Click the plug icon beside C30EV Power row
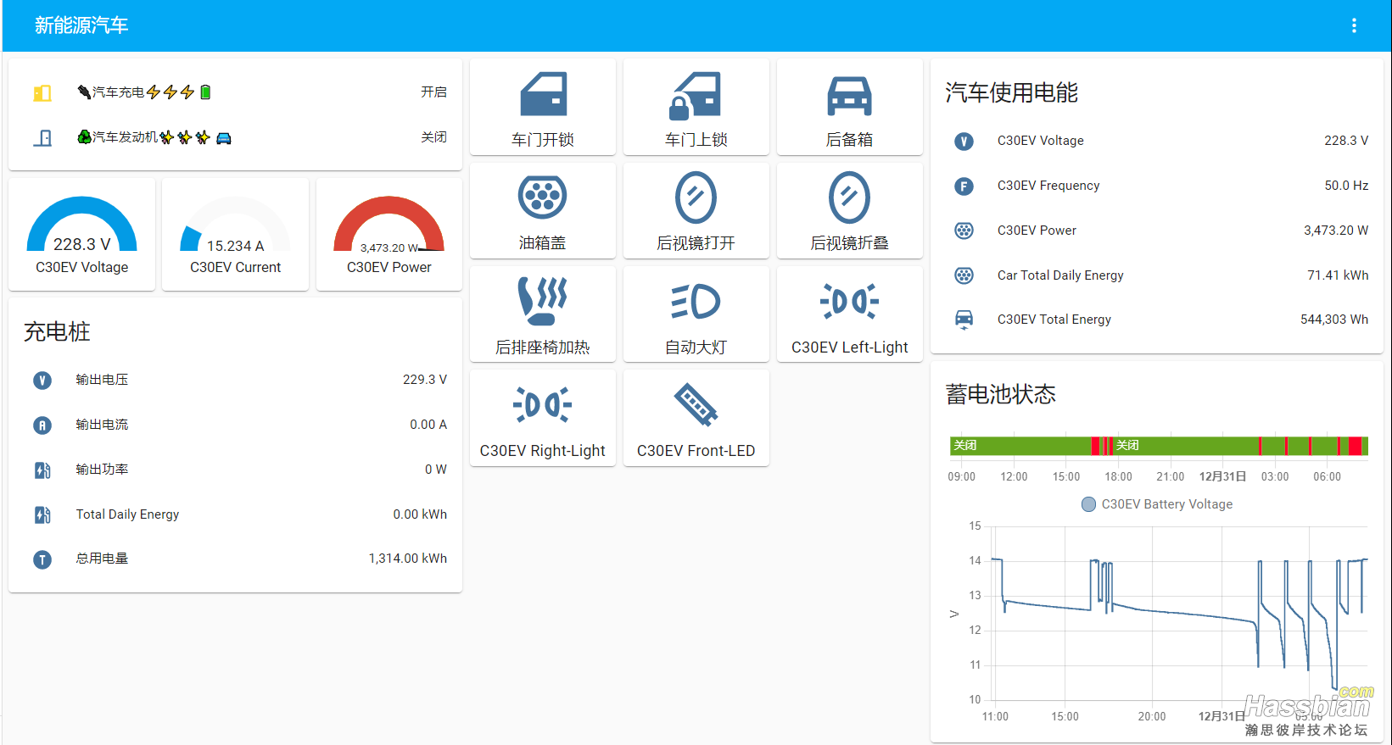Screen dimensions: 1392x745 point(964,231)
